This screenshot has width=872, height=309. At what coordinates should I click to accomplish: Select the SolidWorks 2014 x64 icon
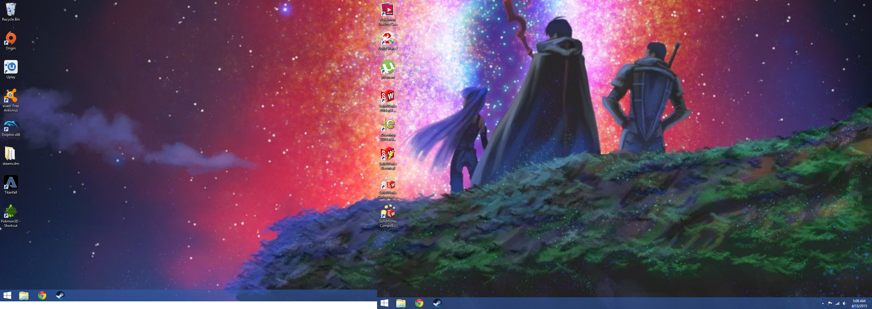(x=388, y=100)
